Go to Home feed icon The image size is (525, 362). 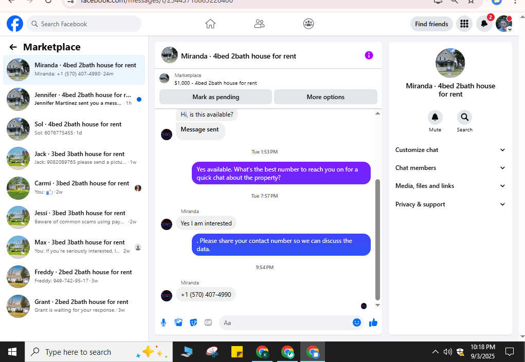210,24
